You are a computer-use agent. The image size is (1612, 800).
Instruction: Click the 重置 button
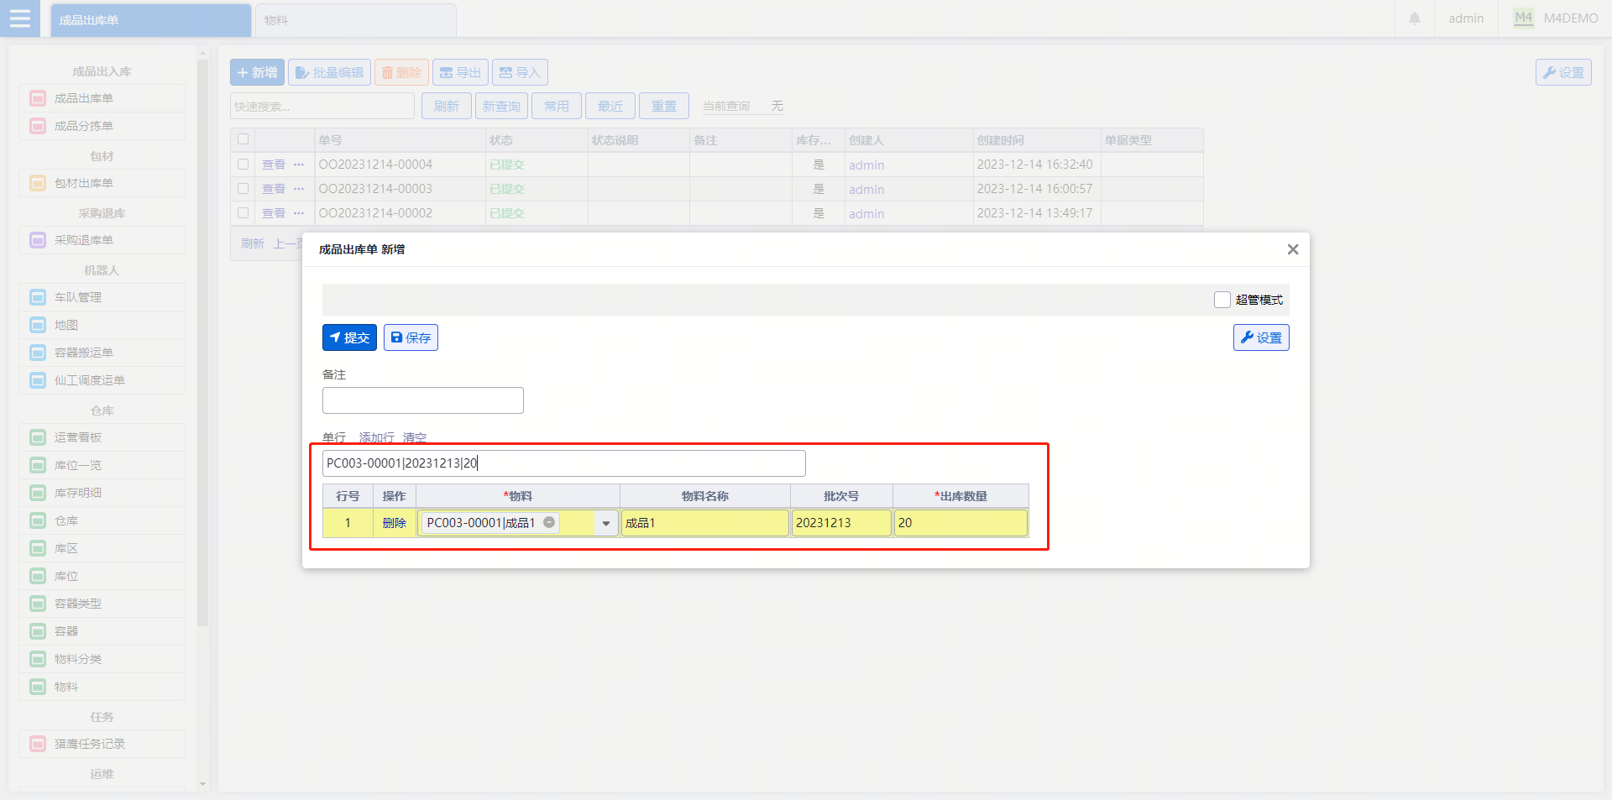tap(664, 106)
